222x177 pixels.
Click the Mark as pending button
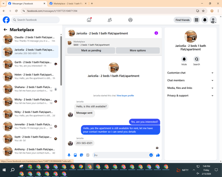[x=91, y=50]
